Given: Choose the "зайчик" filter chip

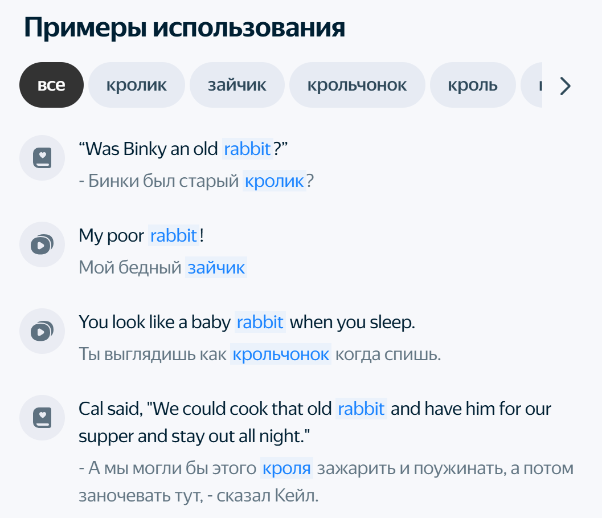Looking at the screenshot, I should click(237, 85).
